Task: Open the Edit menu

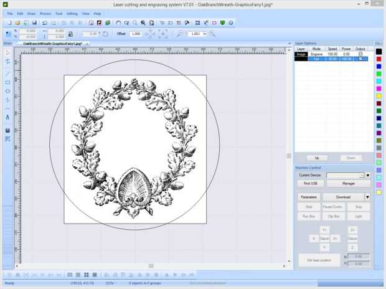Action: [20, 14]
